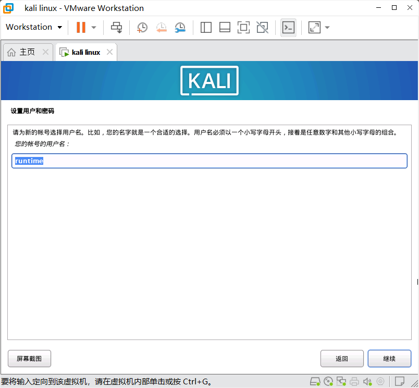Click the CD/DVD device status icon
The width and height of the screenshot is (419, 388).
[328, 381]
